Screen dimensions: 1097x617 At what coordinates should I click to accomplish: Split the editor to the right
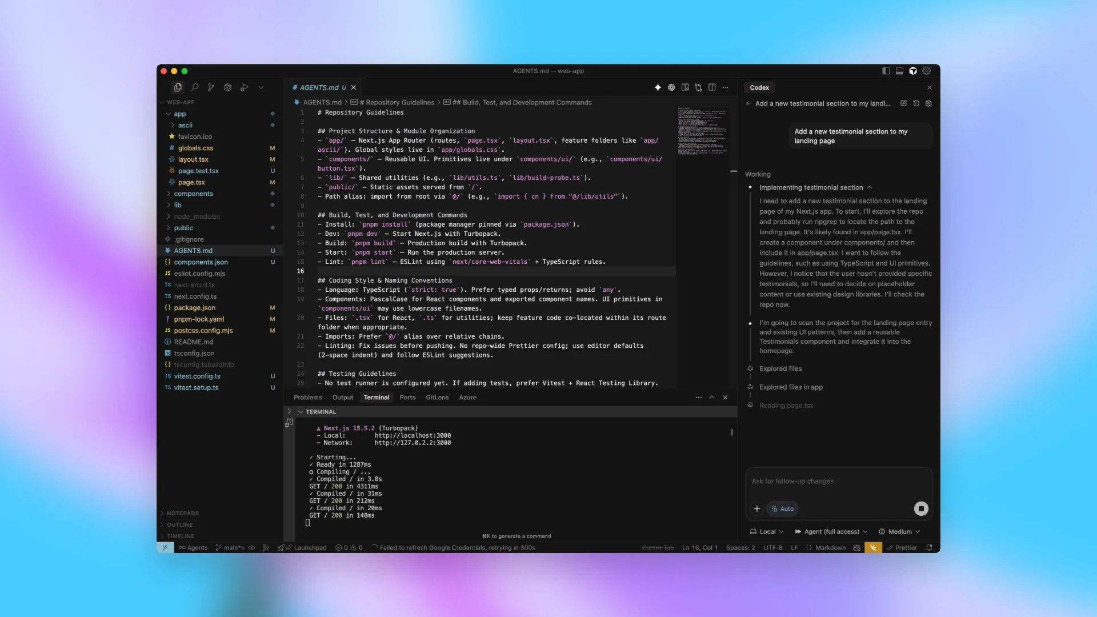tap(712, 87)
